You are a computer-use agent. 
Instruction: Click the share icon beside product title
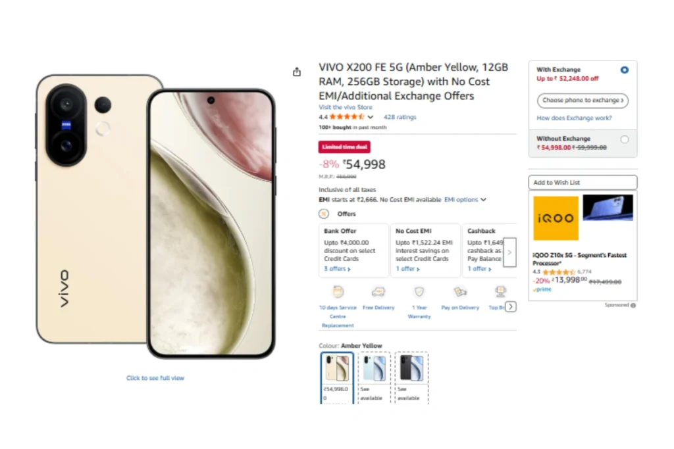(x=297, y=72)
